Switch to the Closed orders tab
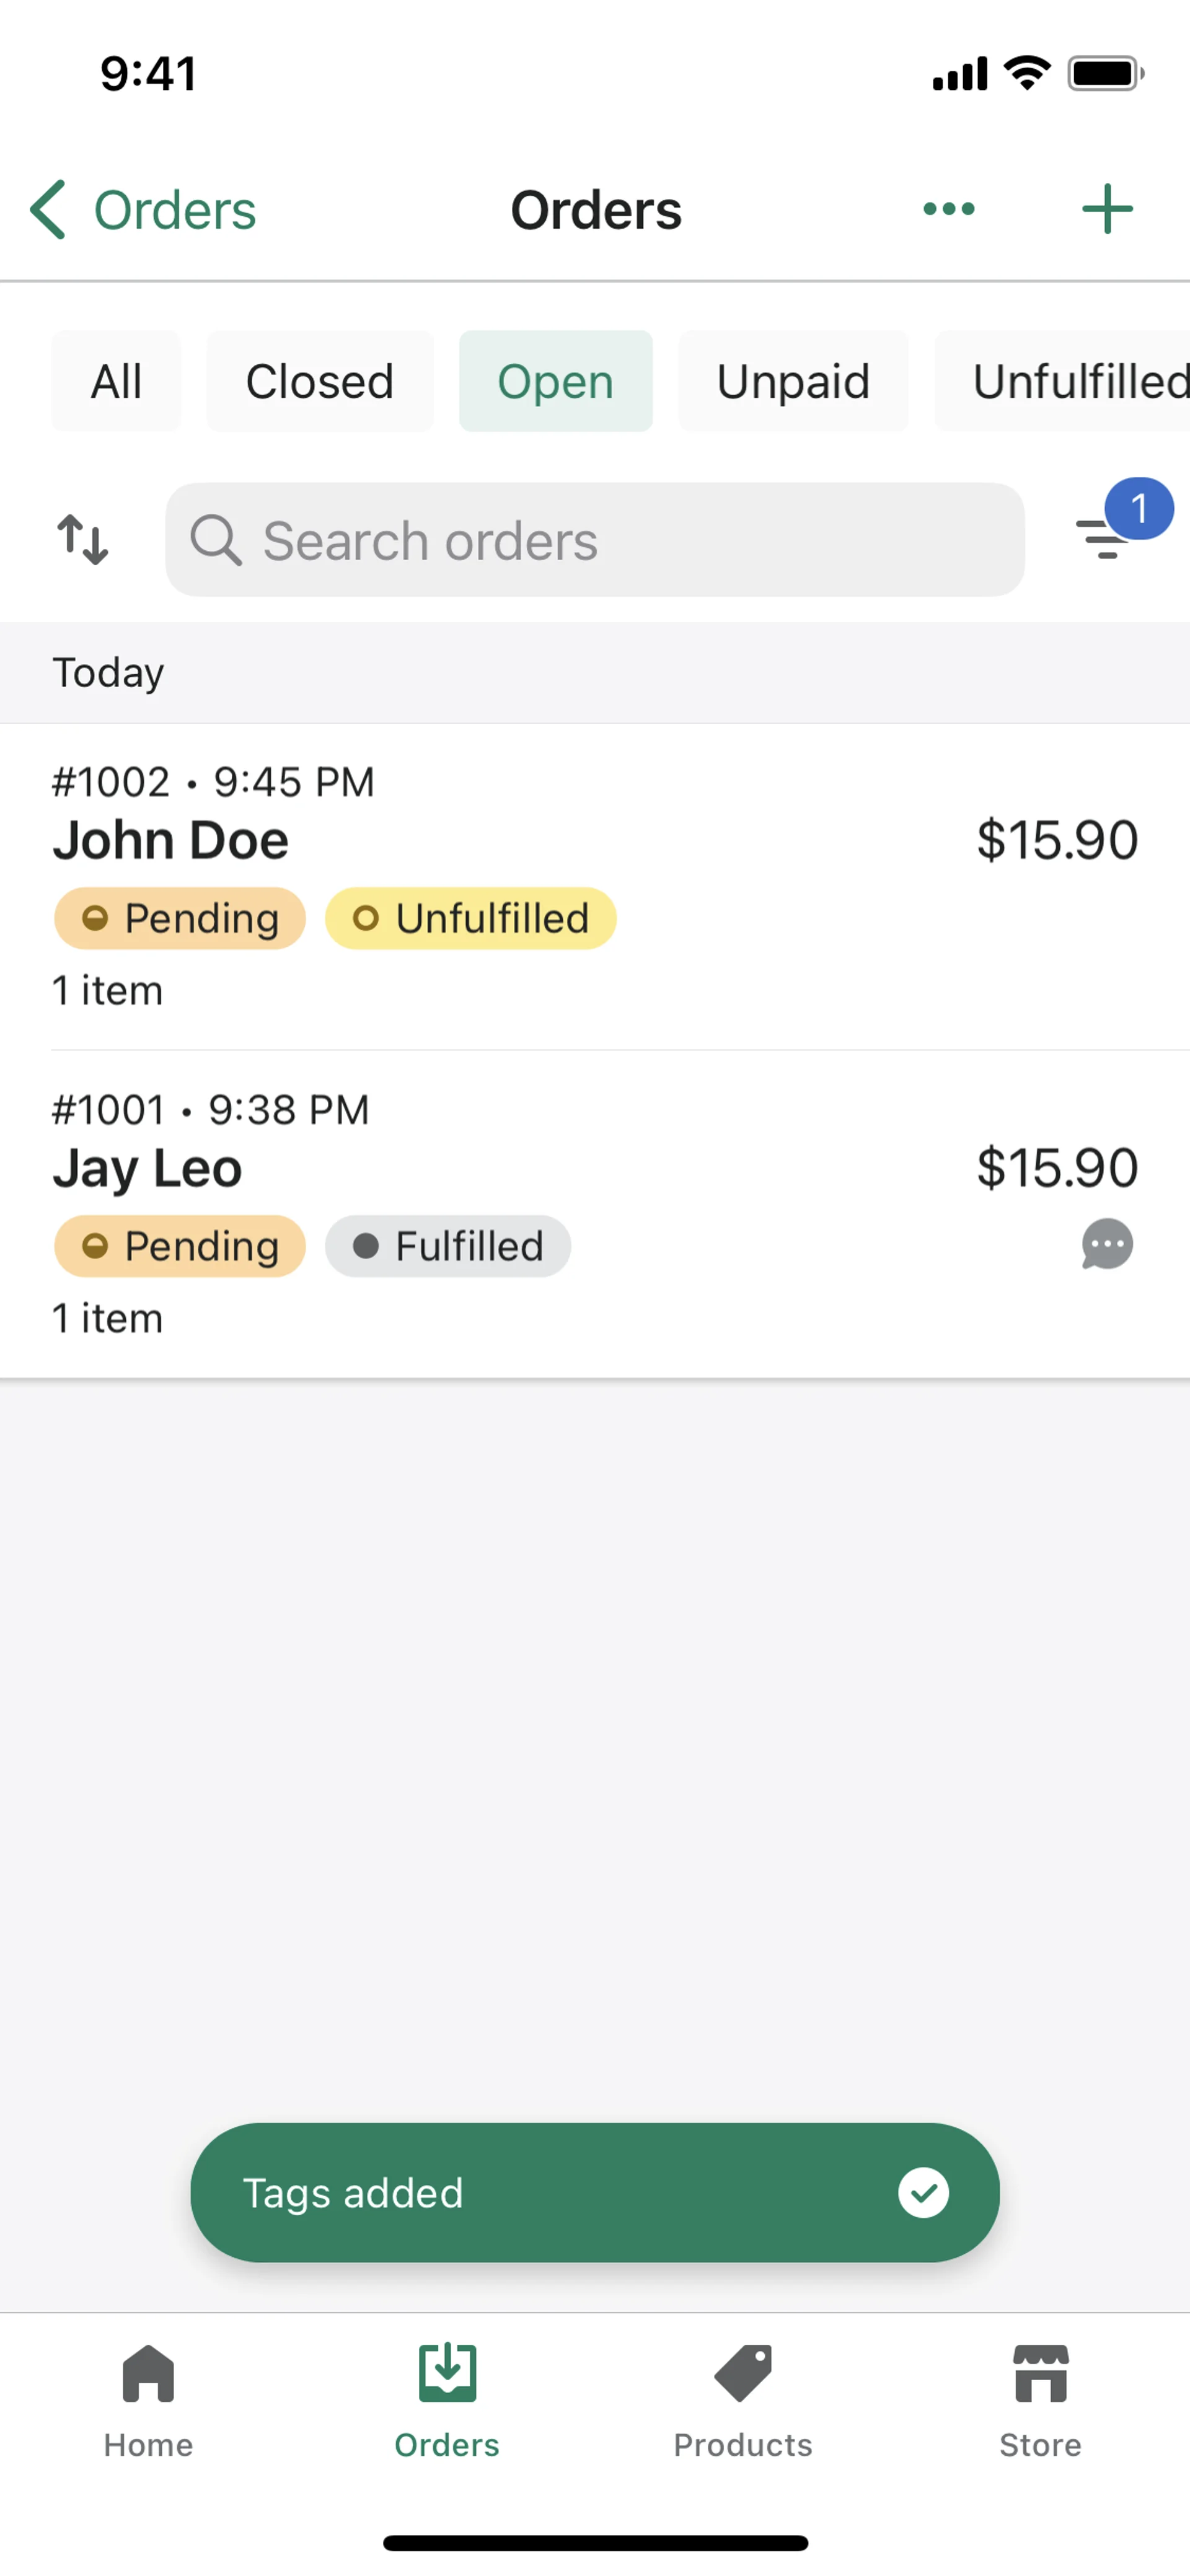The width and height of the screenshot is (1190, 2576). (x=320, y=382)
